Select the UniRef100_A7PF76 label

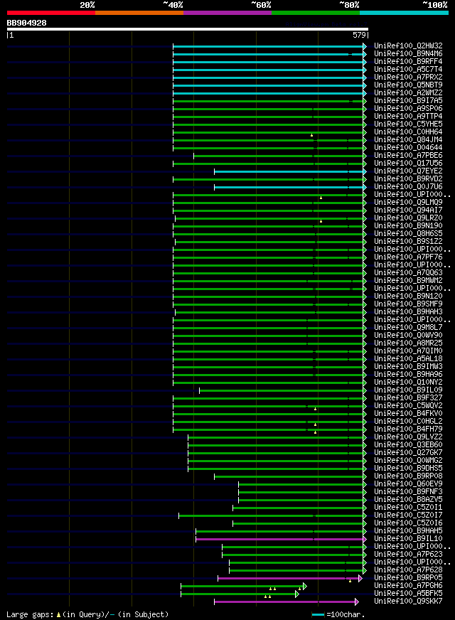tap(408, 257)
